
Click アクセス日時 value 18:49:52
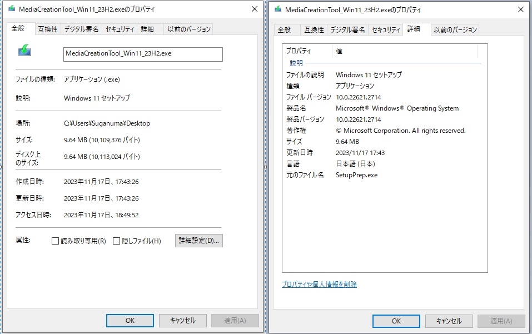click(x=127, y=215)
